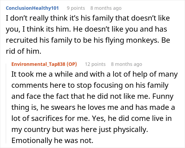Click the line "recruited his family to be"
The width and height of the screenshot is (185, 148).
click(88, 40)
